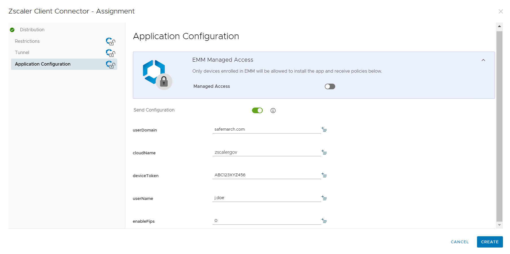Click the 'userDomain' label
This screenshot has height=254, width=510.
pyautogui.click(x=145, y=130)
